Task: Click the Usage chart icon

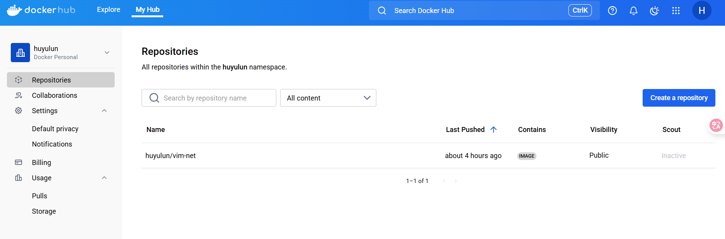Action: [18, 178]
